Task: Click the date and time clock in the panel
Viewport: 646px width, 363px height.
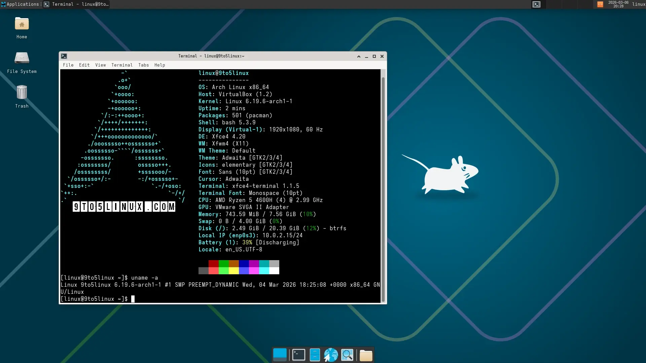Action: click(618, 4)
